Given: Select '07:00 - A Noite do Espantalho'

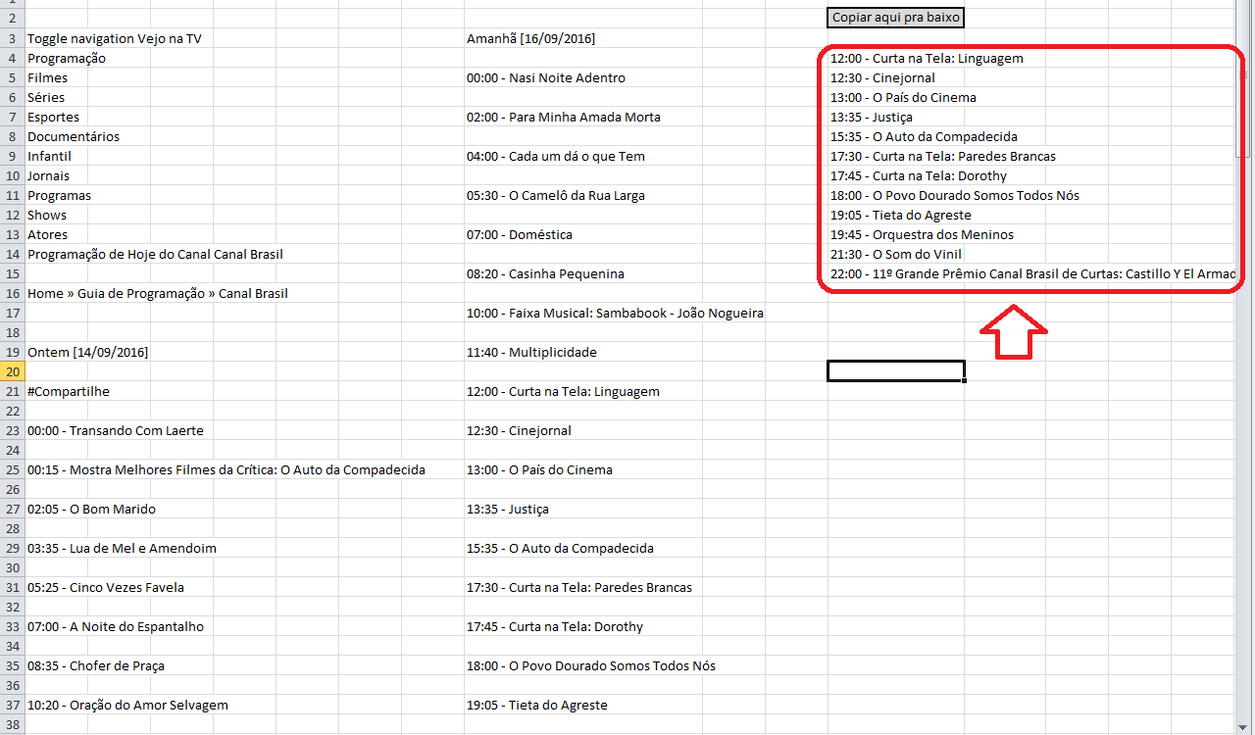Looking at the screenshot, I should (x=116, y=626).
